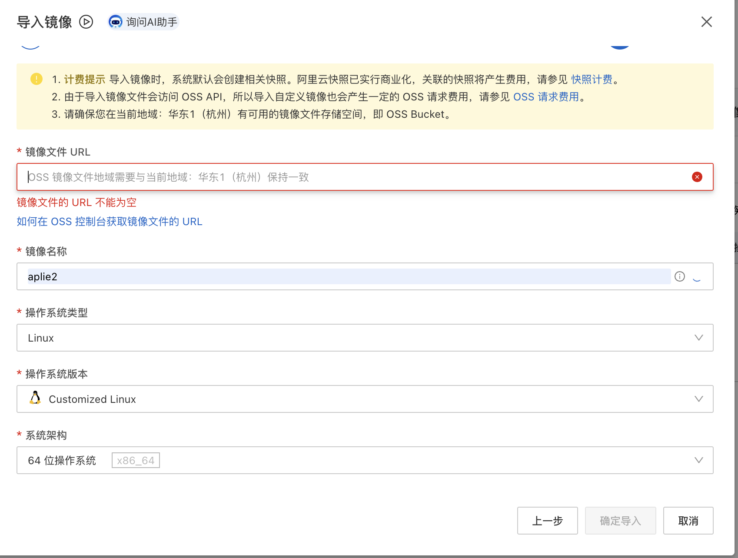Click the 镜像名称 field containing aplie2
Screen dimensions: 738x558
[348, 276]
